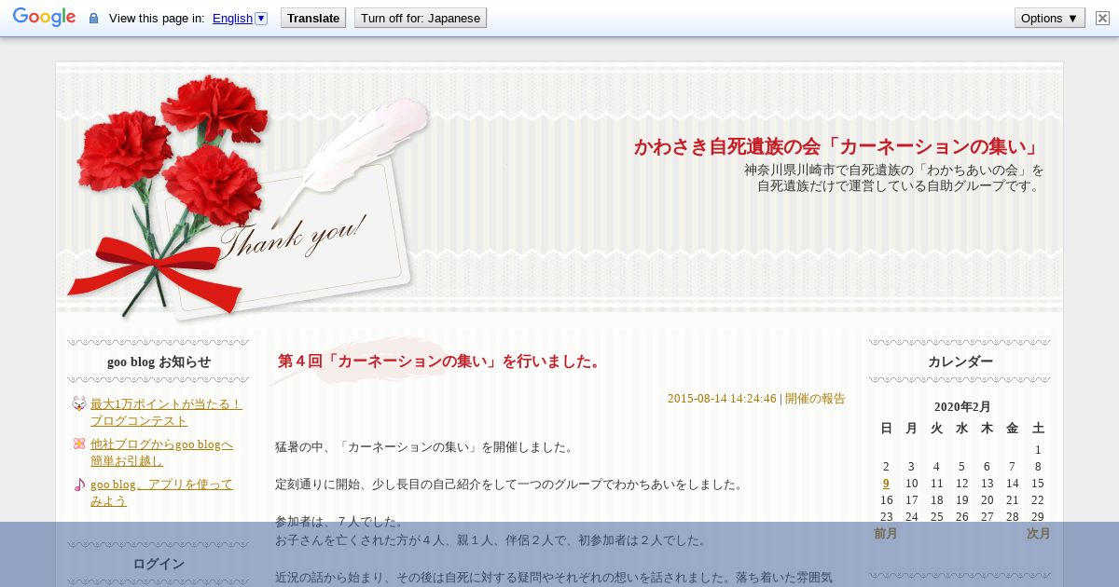Screen dimensions: 1119x587
Task: Click the goo blog お知らせ heading
Action: pos(159,362)
